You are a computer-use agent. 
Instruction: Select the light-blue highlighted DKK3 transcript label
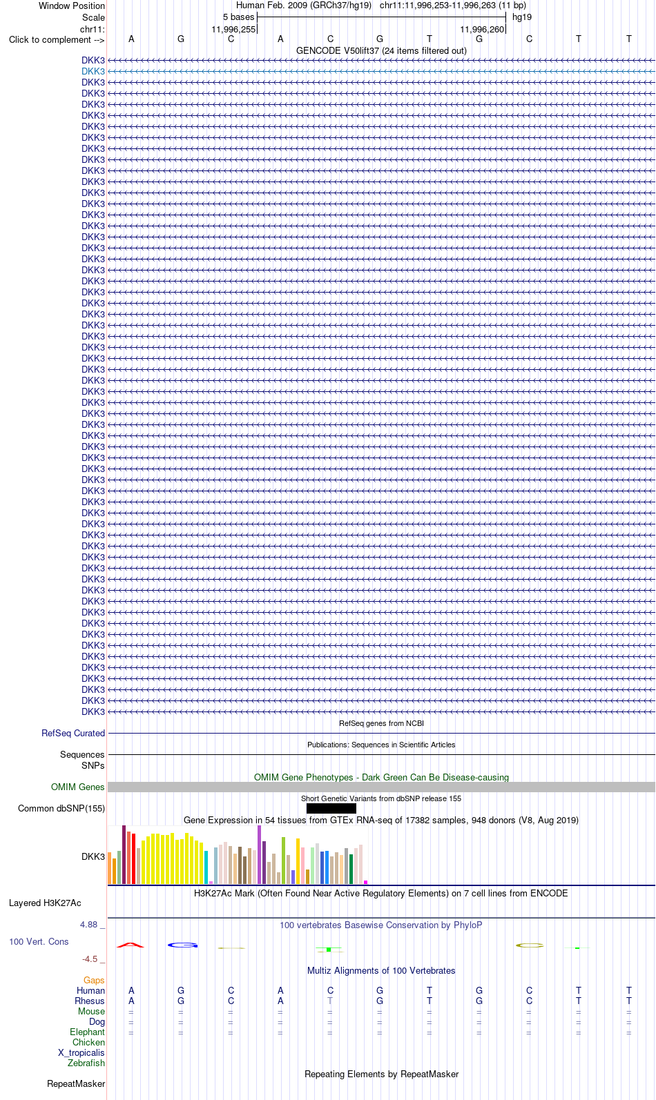93,71
